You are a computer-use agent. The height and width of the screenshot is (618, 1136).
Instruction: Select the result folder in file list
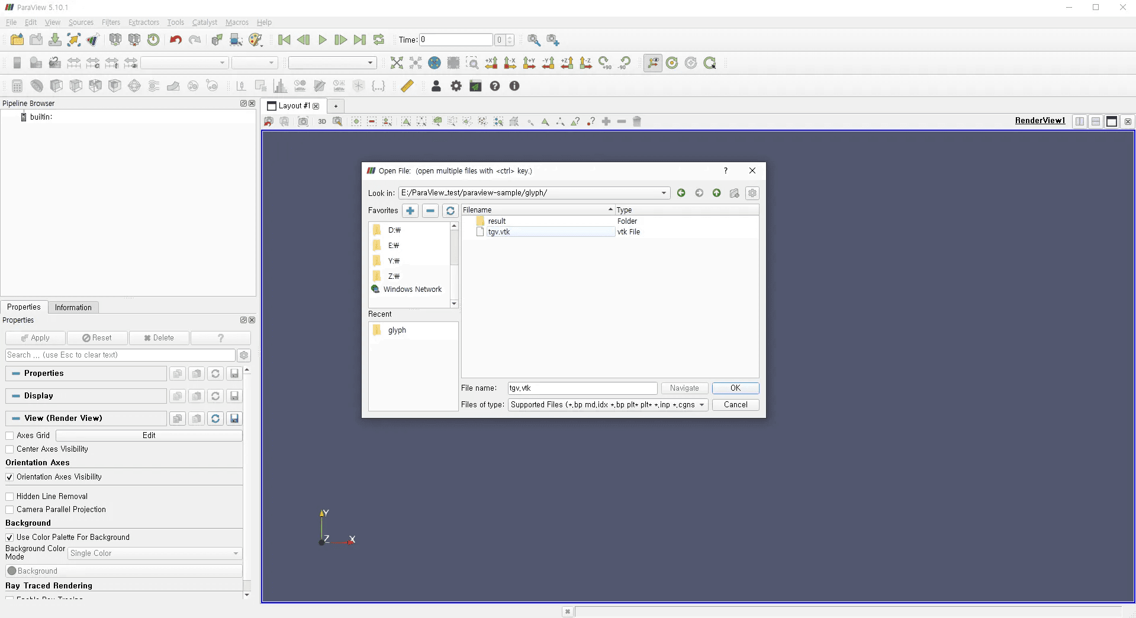click(497, 221)
